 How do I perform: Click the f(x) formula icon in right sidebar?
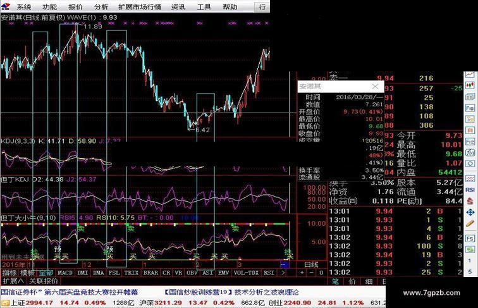coord(470,152)
